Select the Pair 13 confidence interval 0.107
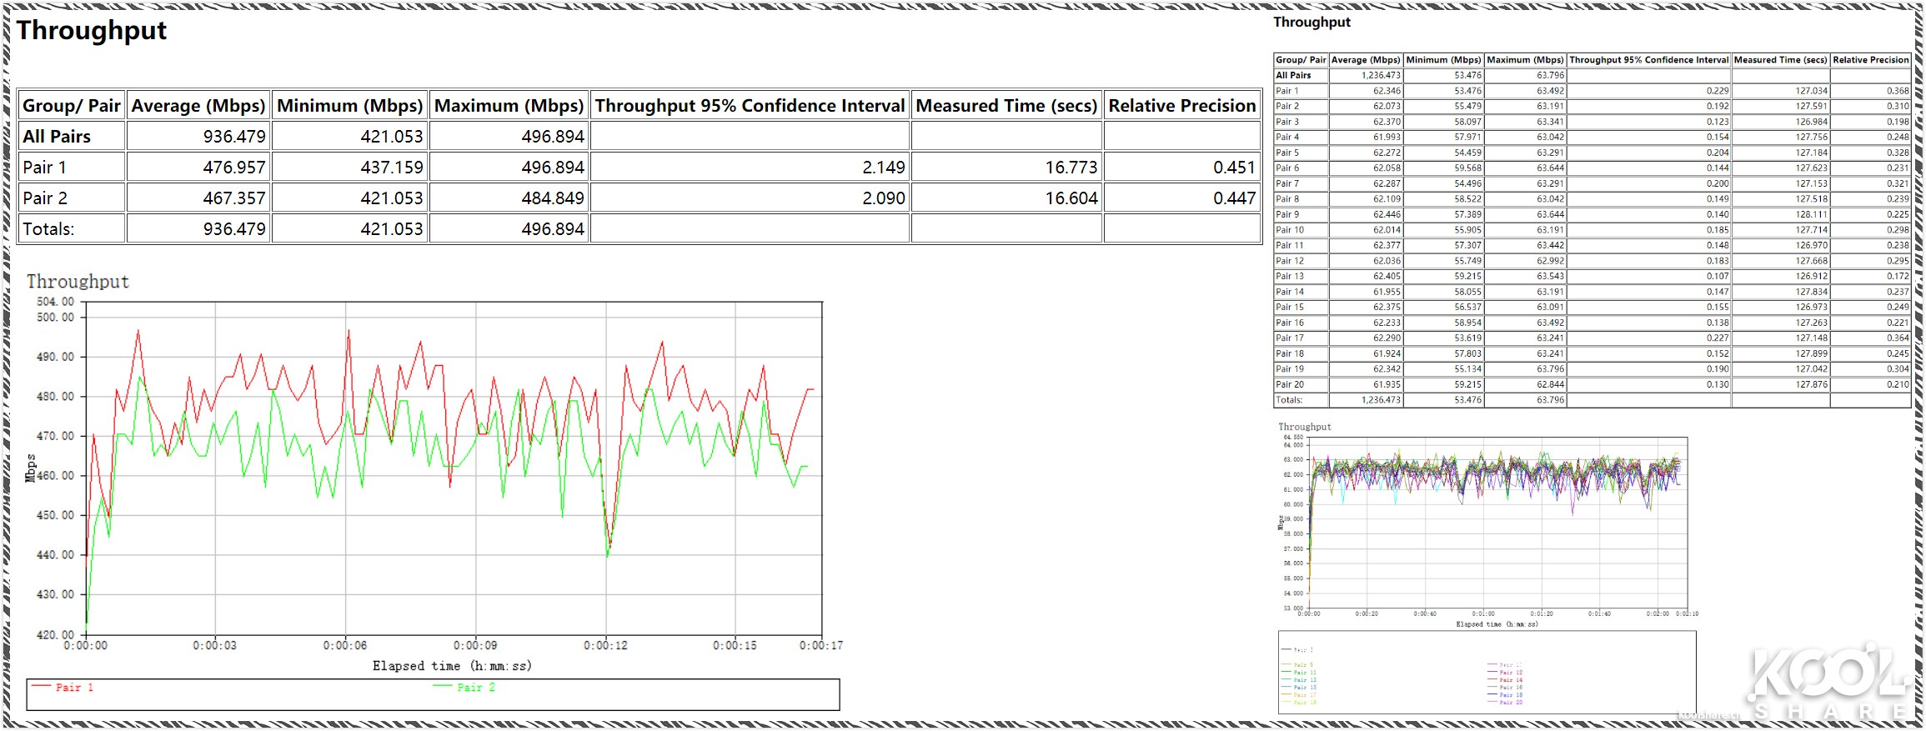The image size is (1926, 731). point(1718,277)
